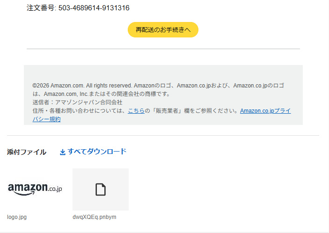Open the Amazon.co.jpプライバシー規約 link
The height and width of the screenshot is (233, 329).
point(265,111)
